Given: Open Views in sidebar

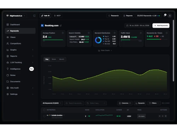Looking at the screenshot, I should pos(20,37).
